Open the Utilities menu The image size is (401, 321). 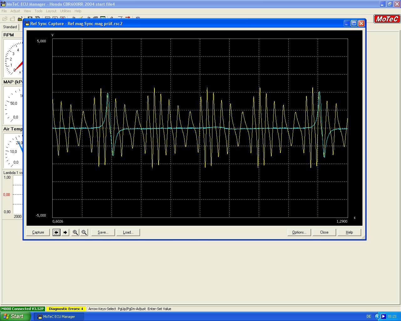pos(65,11)
